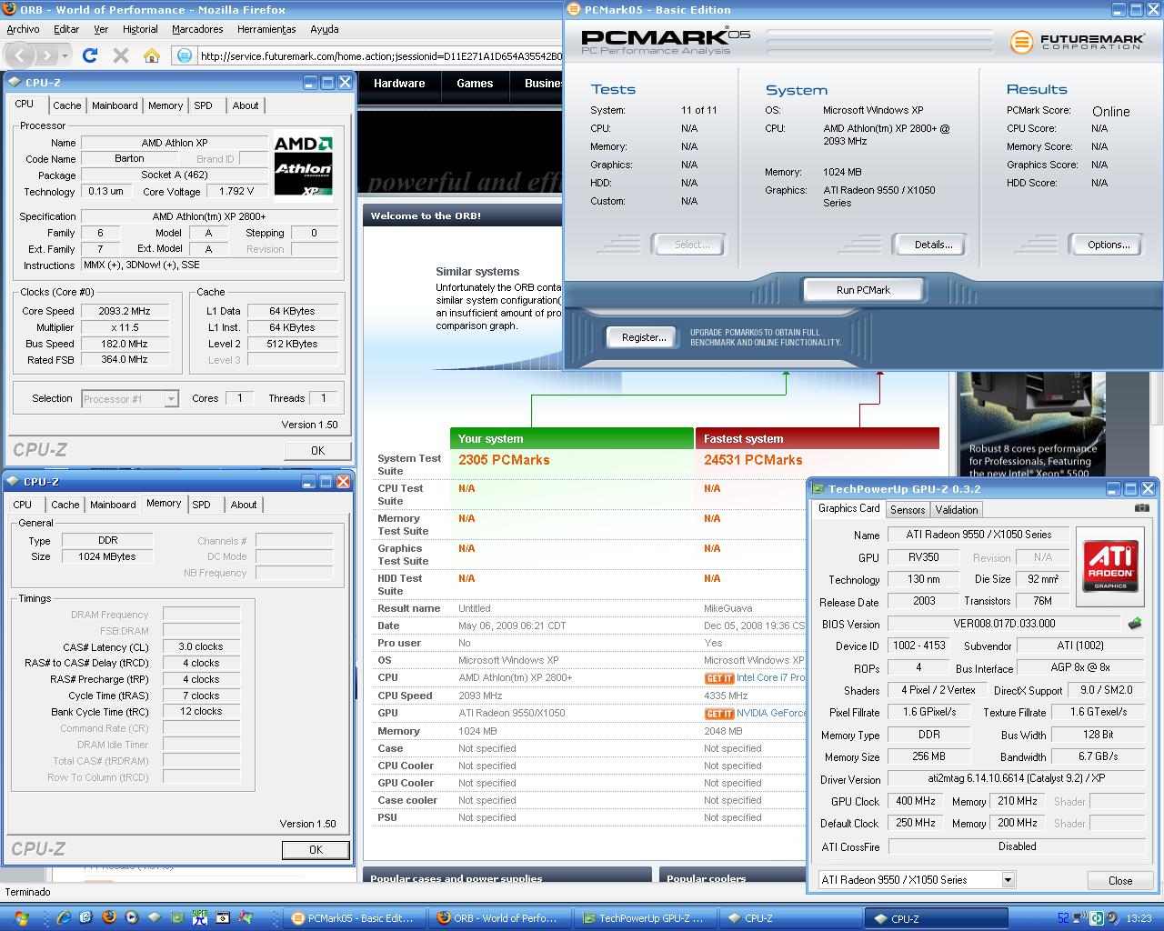This screenshot has width=1164, height=931.
Task: Open the GPU selection dropdown in GPU-Z
Action: (x=916, y=880)
